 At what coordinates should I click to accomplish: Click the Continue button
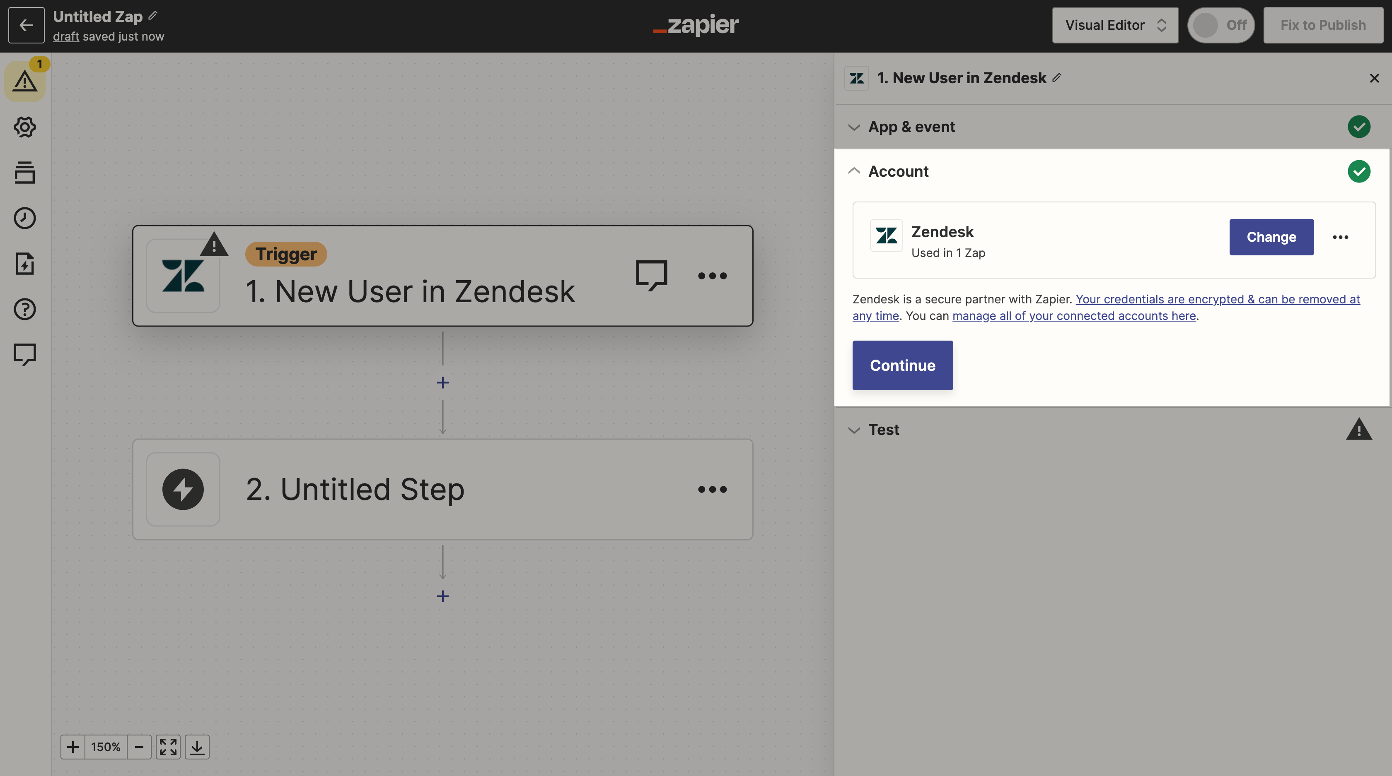tap(902, 365)
